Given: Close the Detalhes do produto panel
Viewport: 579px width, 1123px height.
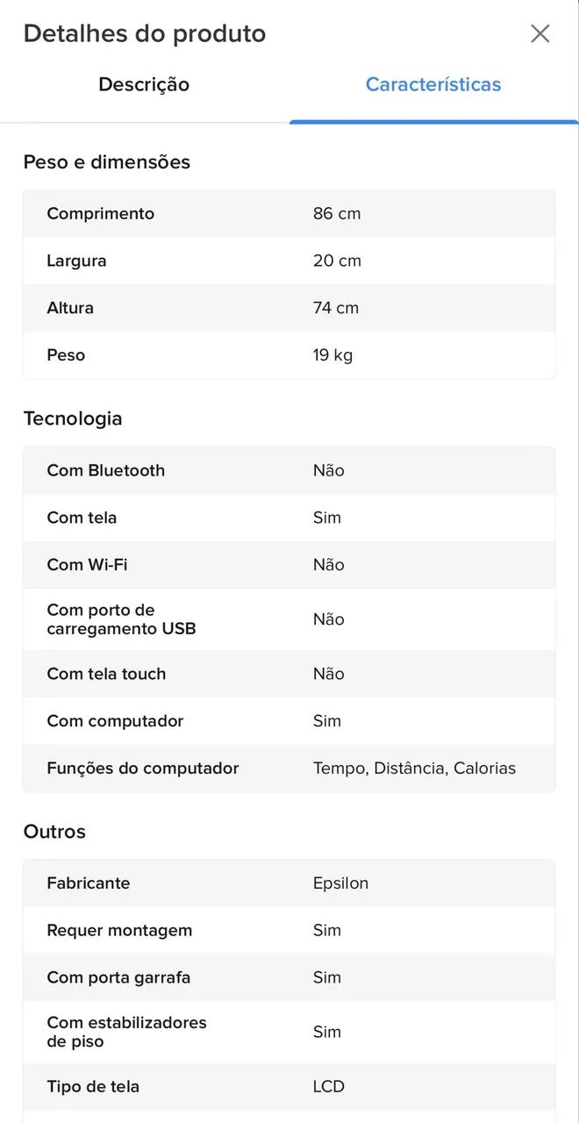Looking at the screenshot, I should pos(540,33).
